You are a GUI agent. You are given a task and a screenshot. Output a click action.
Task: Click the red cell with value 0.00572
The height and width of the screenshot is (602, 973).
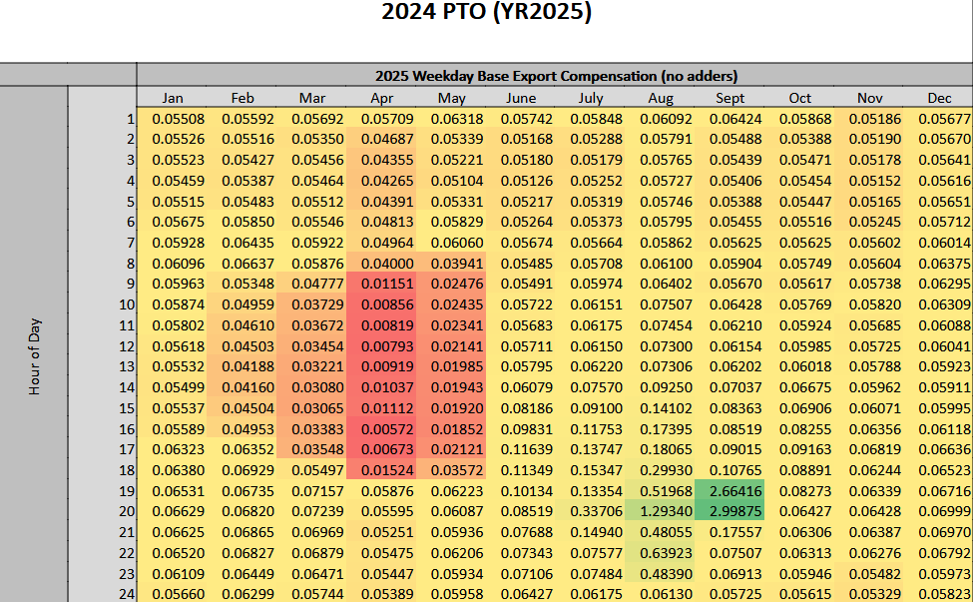(x=381, y=428)
